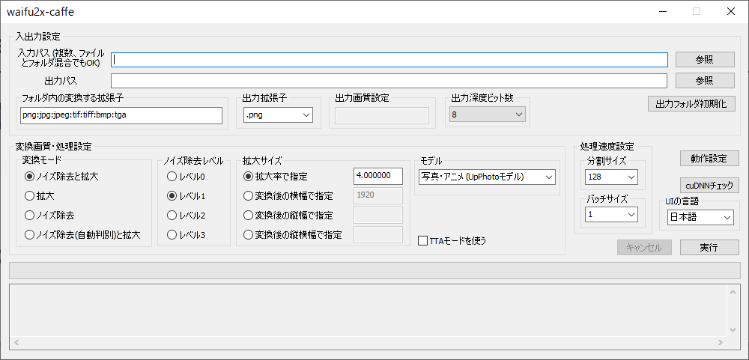This screenshot has height=360, width=749.
Task: Open UIの言語 日本語 dropdown
Action: [700, 217]
